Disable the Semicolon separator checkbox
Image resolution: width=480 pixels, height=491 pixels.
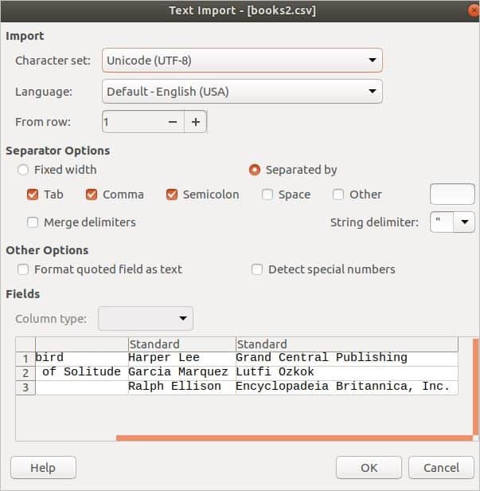(x=172, y=194)
